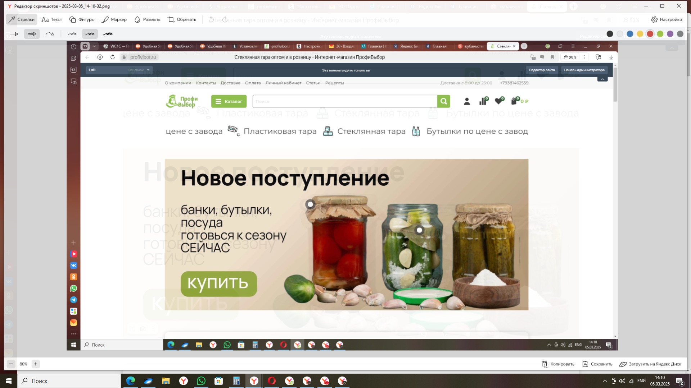Choose the Маркер tool

[x=114, y=19]
